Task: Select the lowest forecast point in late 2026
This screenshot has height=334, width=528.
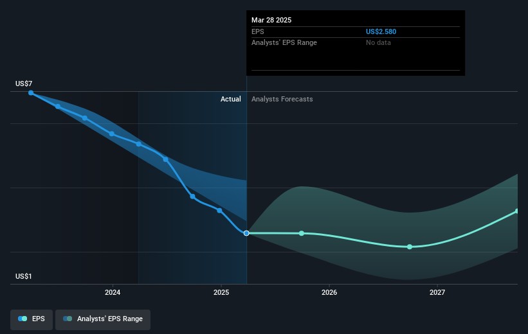Action: tap(409, 247)
